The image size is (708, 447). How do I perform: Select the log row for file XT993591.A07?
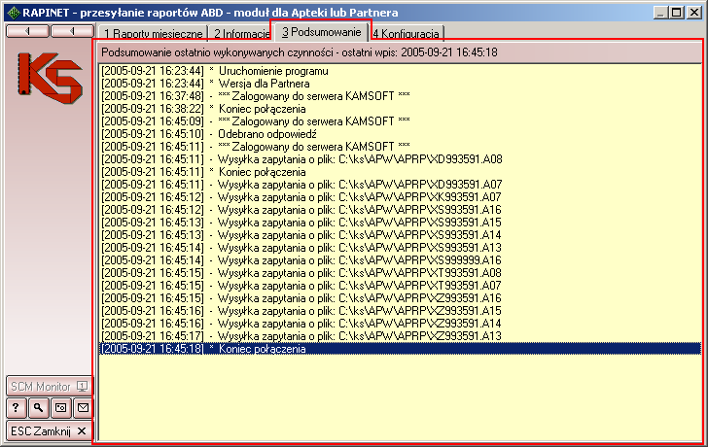400,286
